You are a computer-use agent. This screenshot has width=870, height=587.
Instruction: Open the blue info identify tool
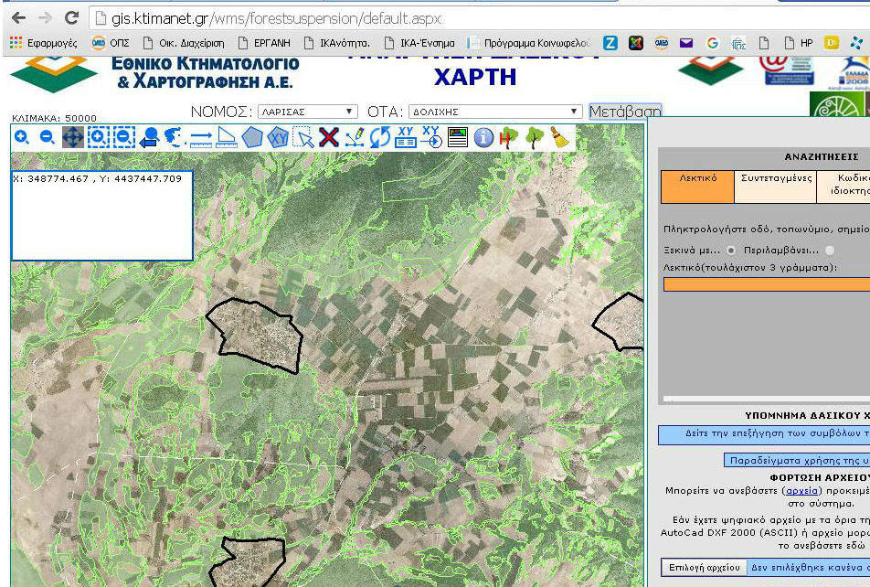pos(483,137)
